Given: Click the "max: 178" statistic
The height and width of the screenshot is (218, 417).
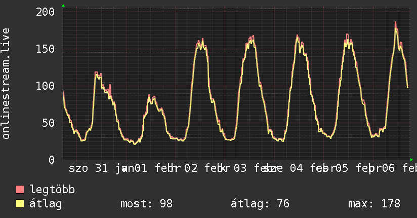Looking at the screenshot, I should 374,204.
